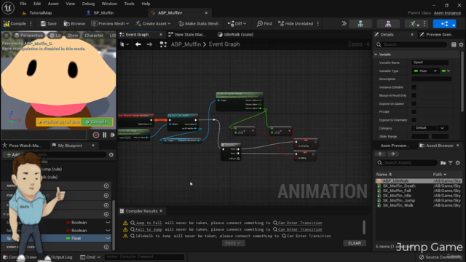Open variable container type dropdown
Image resolution: width=466 pixels, height=262 pixels.
(x=446, y=71)
